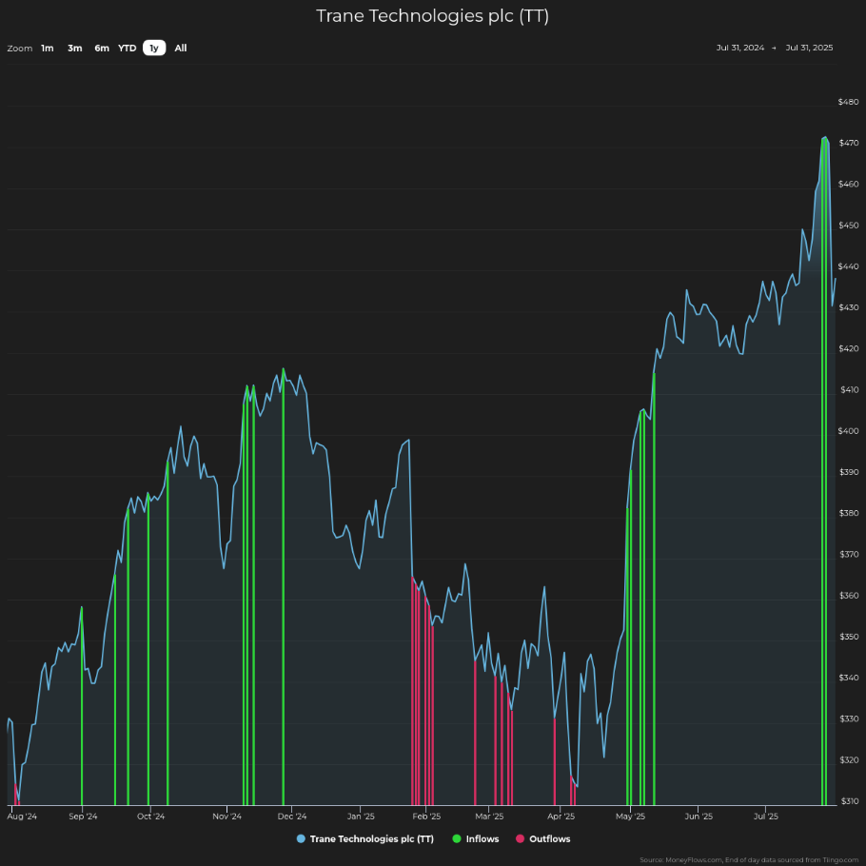866x866 pixels.
Task: Click the Sep '24 axis label
Action: (83, 817)
